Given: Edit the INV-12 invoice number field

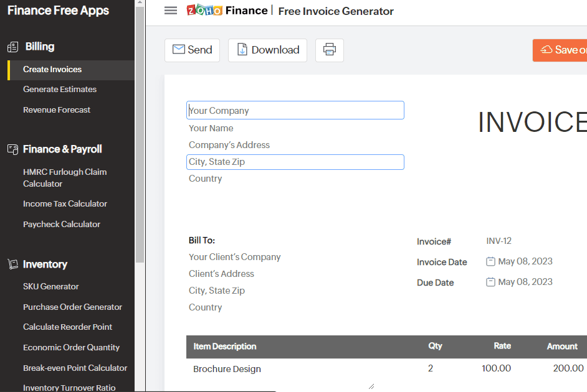Looking at the screenshot, I should click(499, 241).
